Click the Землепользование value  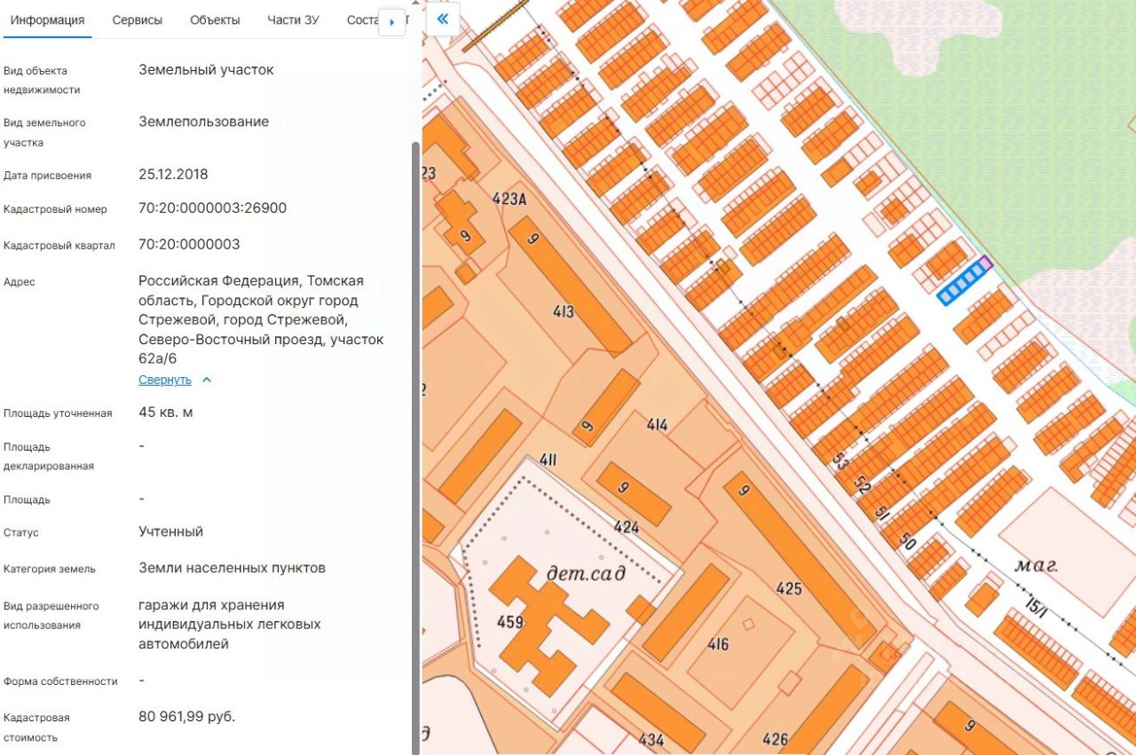[203, 122]
